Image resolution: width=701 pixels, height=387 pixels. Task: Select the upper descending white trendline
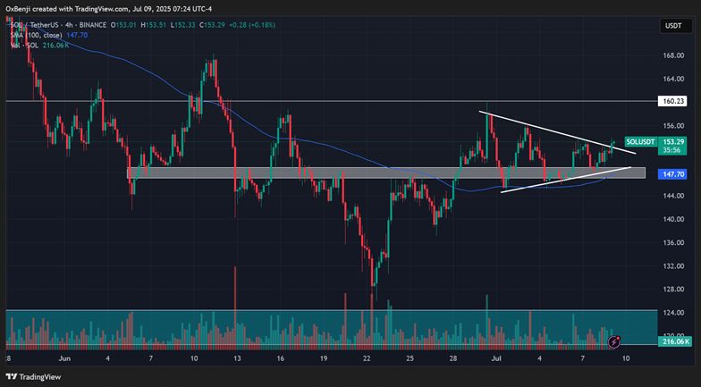point(545,130)
